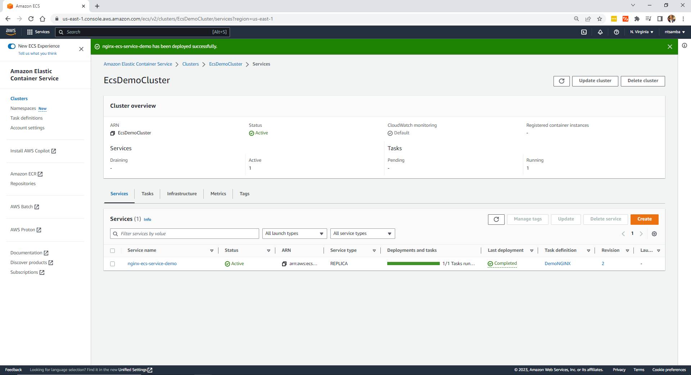The image size is (691, 375).
Task: Copy the EcsDemoCluster ARN icon
Action: pyautogui.click(x=113, y=133)
